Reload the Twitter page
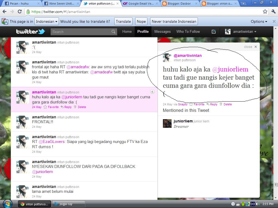The height and width of the screenshot is (208, 278). coord(20,12)
